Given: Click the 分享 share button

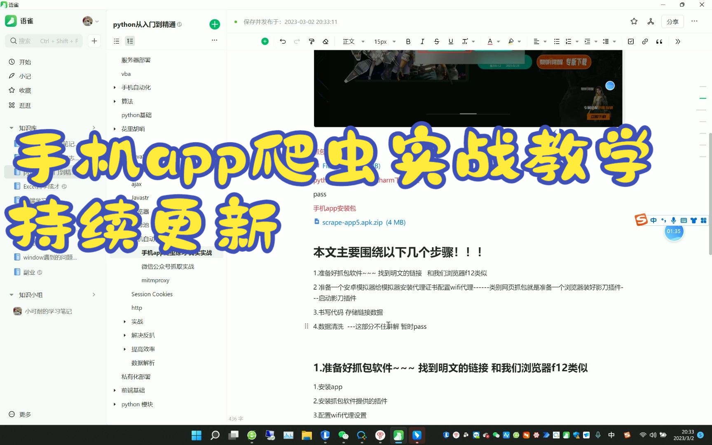Looking at the screenshot, I should (672, 21).
